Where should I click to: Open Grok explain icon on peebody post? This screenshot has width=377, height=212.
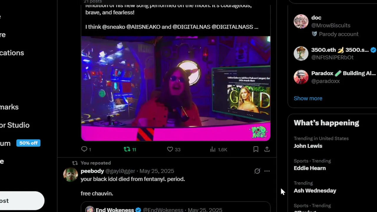[x=257, y=171]
